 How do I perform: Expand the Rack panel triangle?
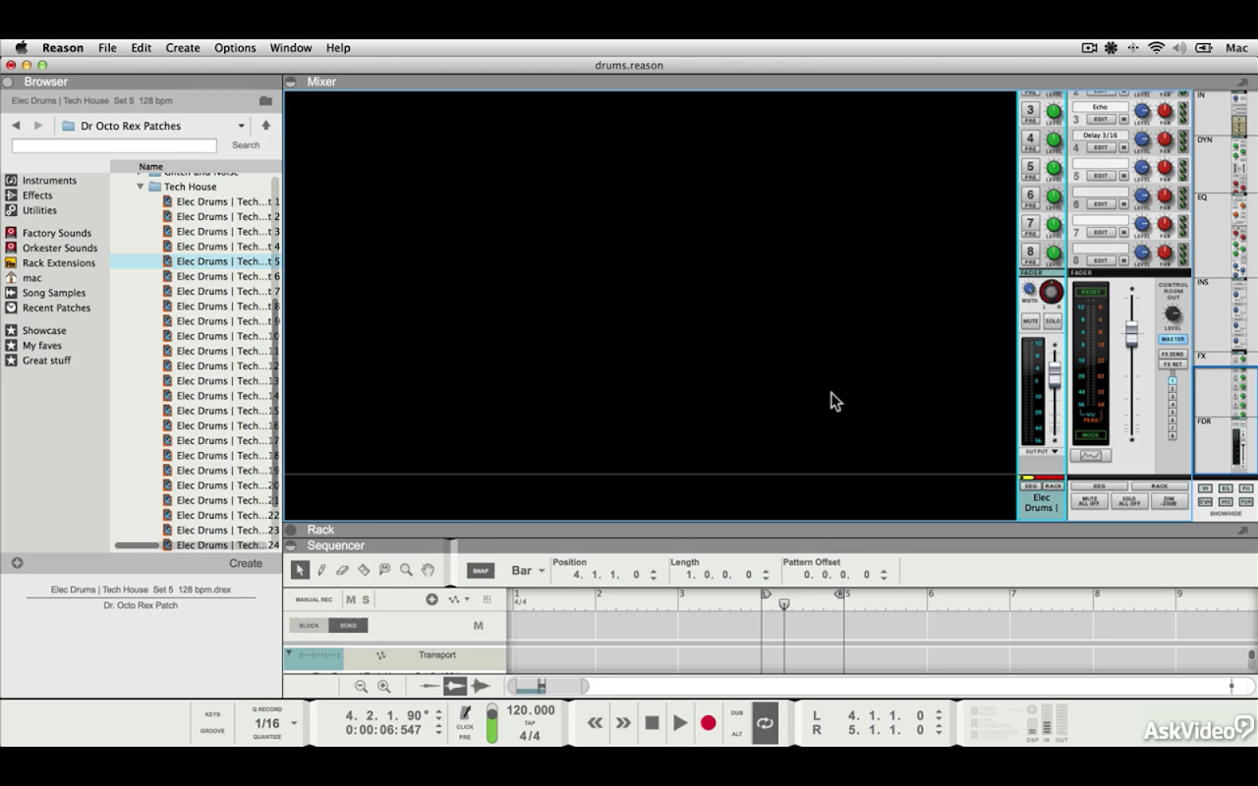292,531
